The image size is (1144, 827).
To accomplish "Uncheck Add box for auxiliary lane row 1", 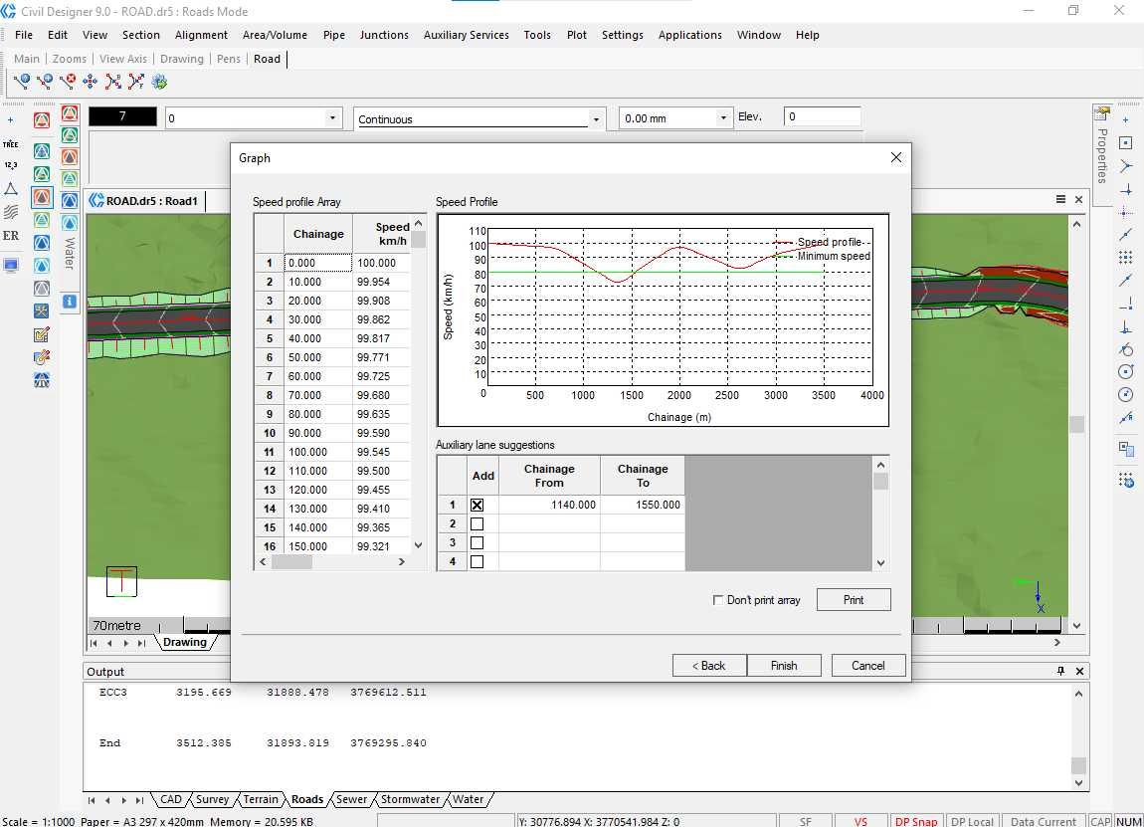I will pos(477,505).
